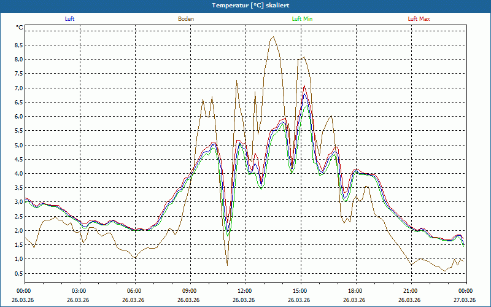Click the 06:00 time axis label

tap(134, 291)
